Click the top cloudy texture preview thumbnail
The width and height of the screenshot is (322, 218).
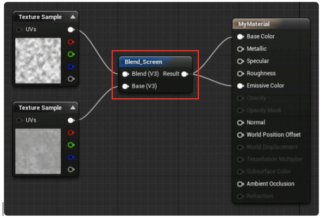(x=38, y=61)
